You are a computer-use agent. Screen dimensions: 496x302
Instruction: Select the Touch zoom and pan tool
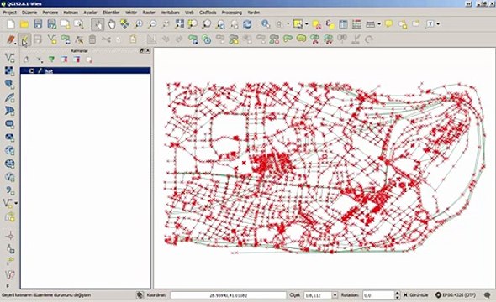(x=98, y=24)
